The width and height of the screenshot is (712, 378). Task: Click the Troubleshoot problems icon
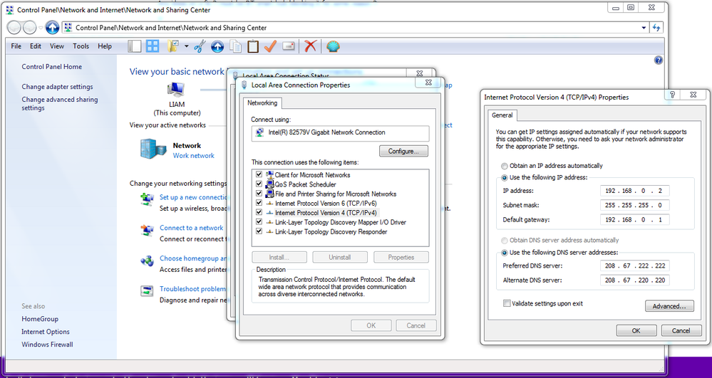click(147, 291)
